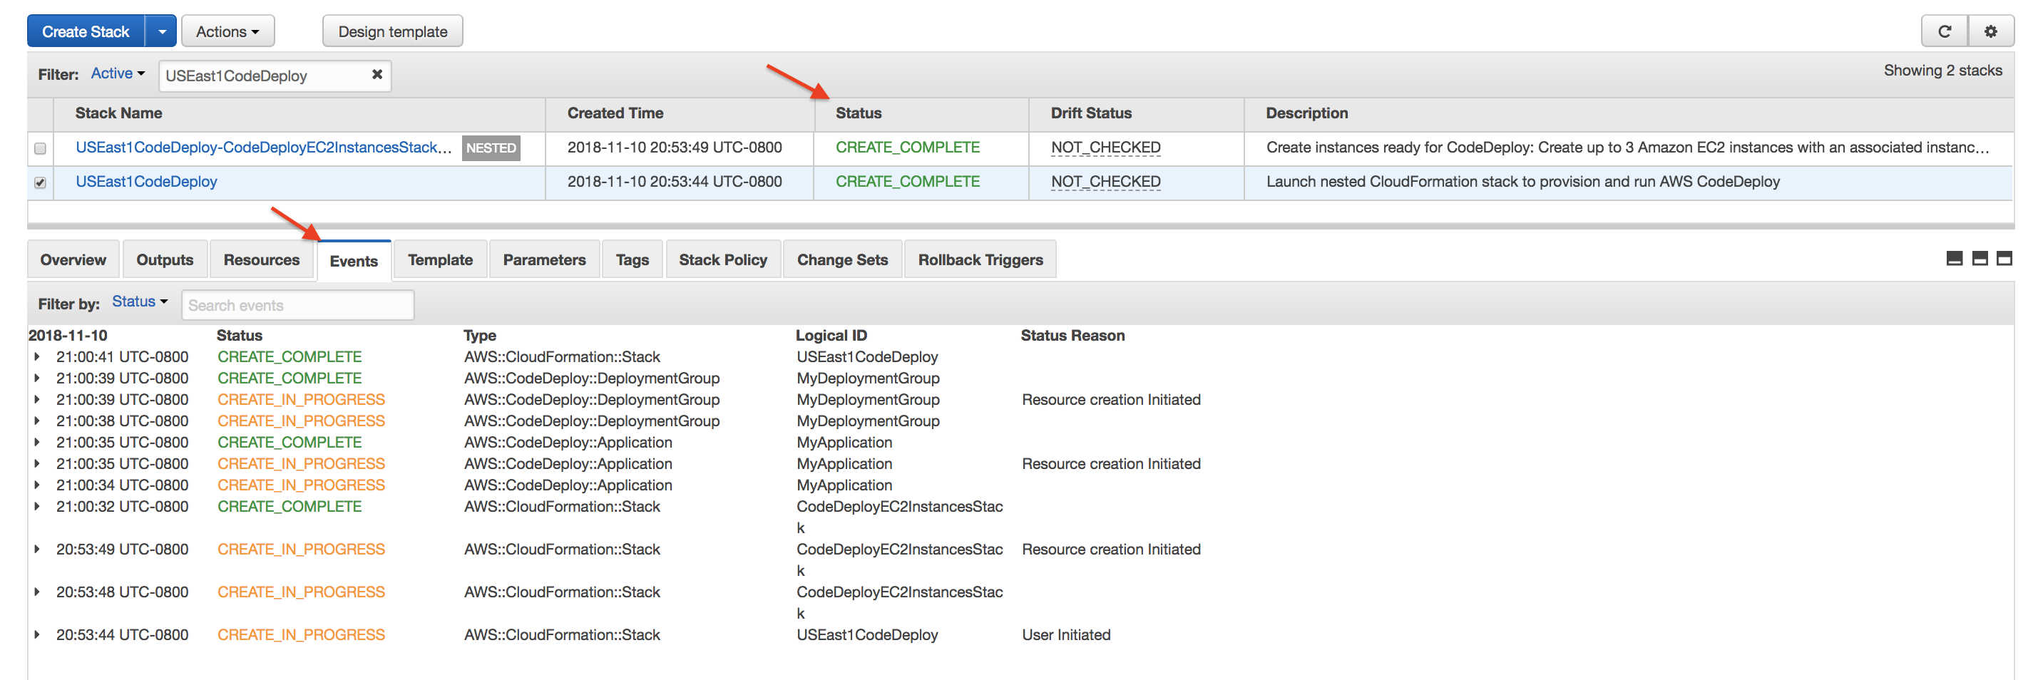The width and height of the screenshot is (2038, 680).
Task: Click the Search events field
Action: (x=297, y=305)
